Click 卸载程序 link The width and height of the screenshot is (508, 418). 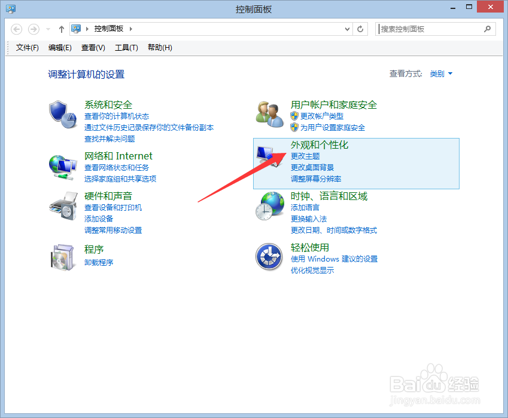coord(99,262)
